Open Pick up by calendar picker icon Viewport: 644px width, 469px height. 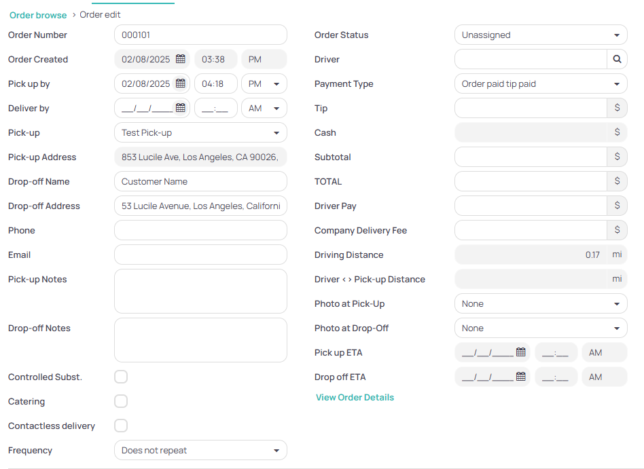click(180, 83)
